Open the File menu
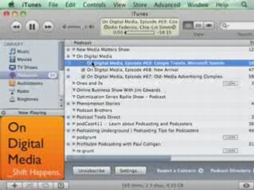254x190 pixels. [x=53, y=5]
